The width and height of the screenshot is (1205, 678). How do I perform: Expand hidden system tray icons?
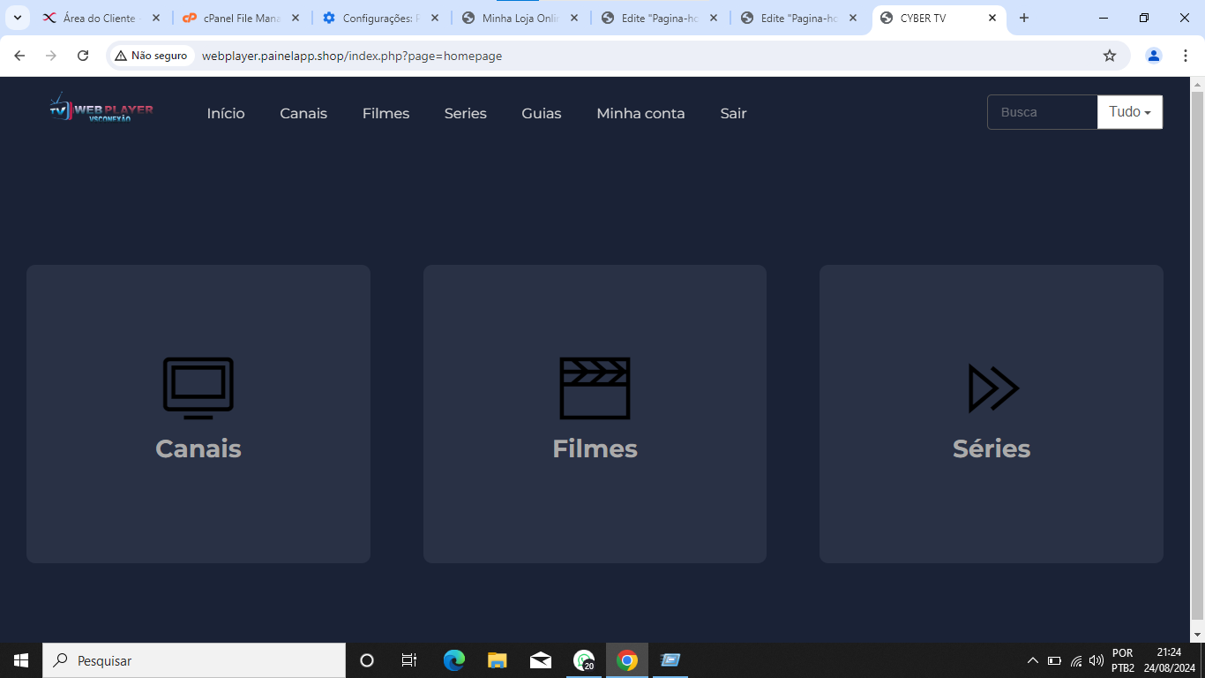[1032, 659]
